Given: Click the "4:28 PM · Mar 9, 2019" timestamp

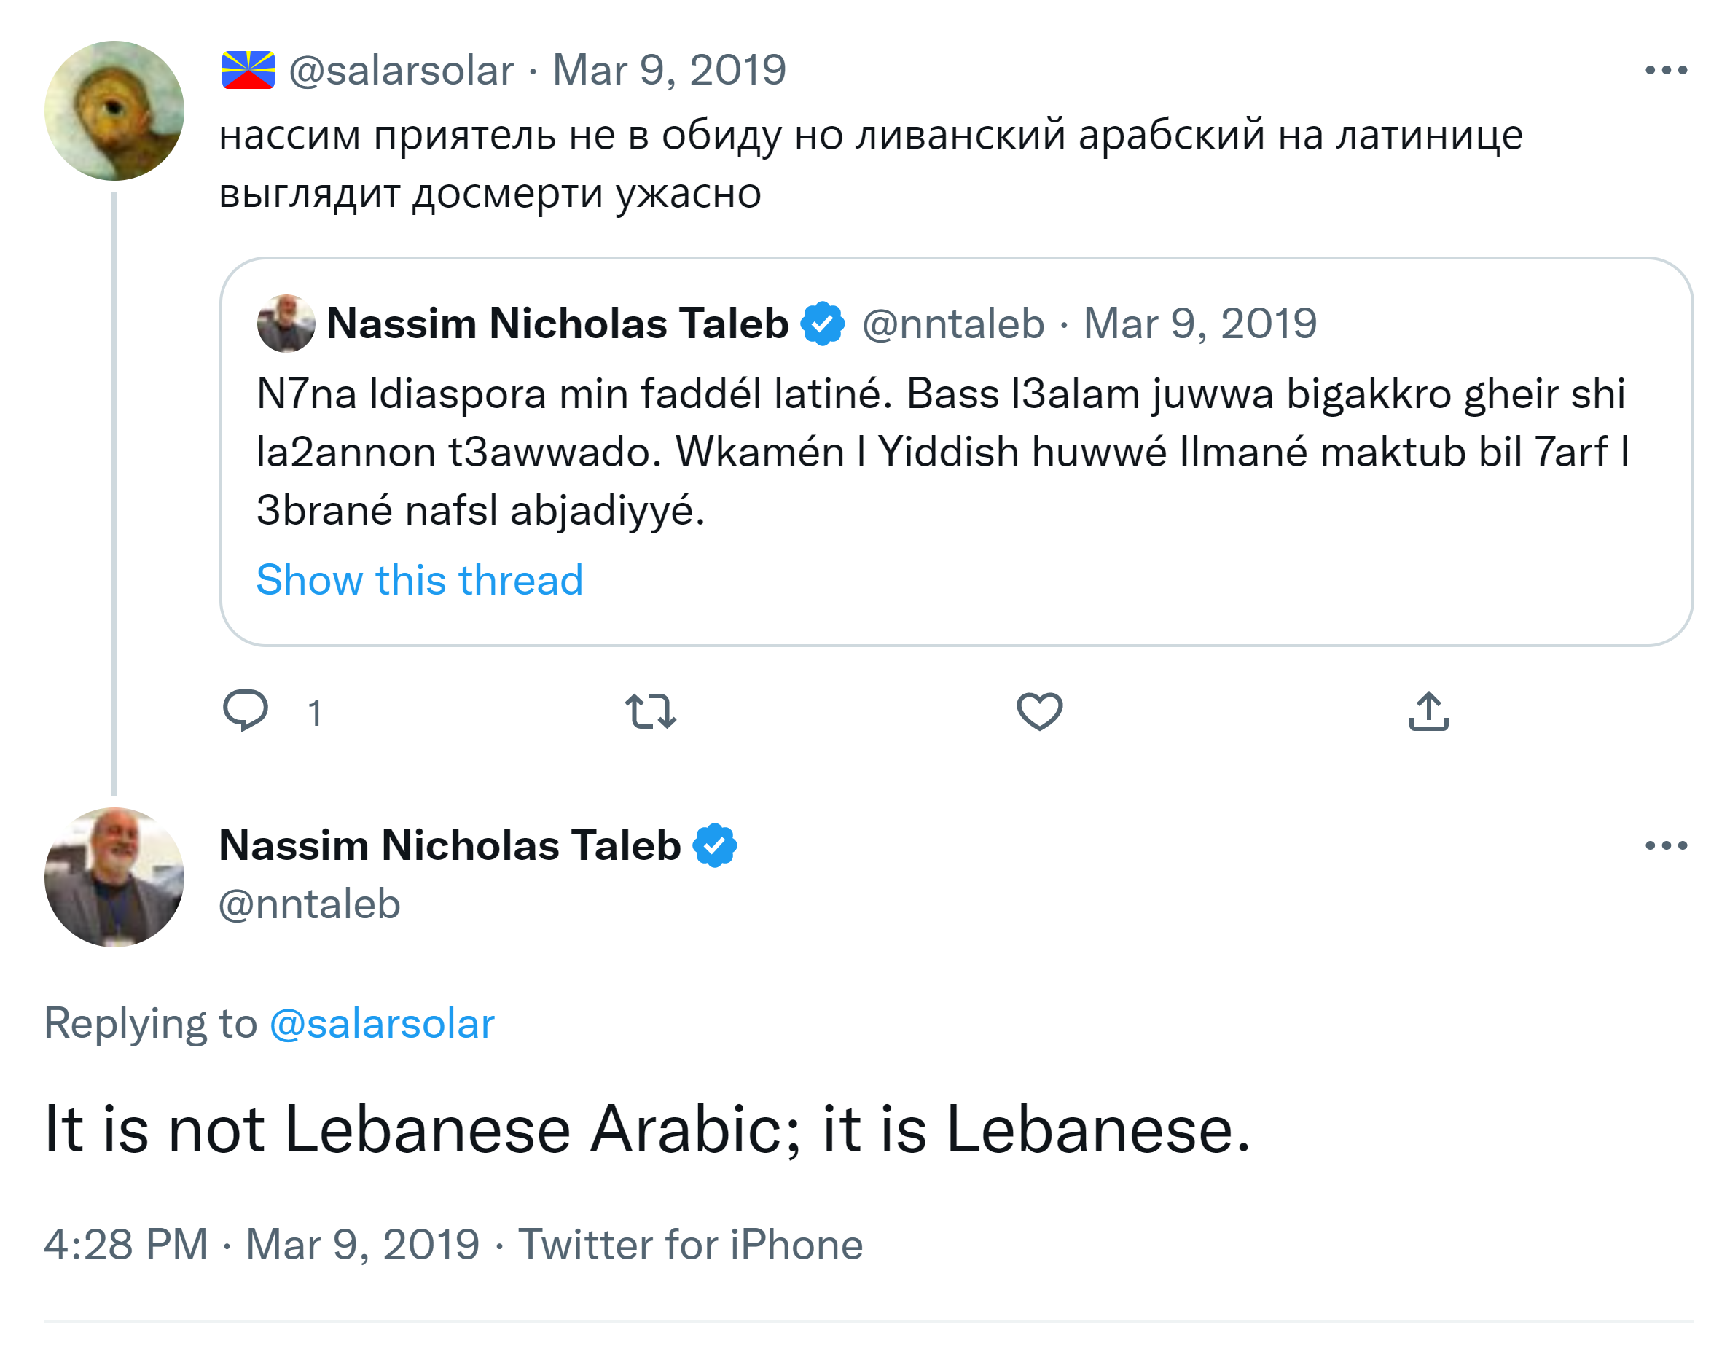Looking at the screenshot, I should pyautogui.click(x=262, y=1244).
